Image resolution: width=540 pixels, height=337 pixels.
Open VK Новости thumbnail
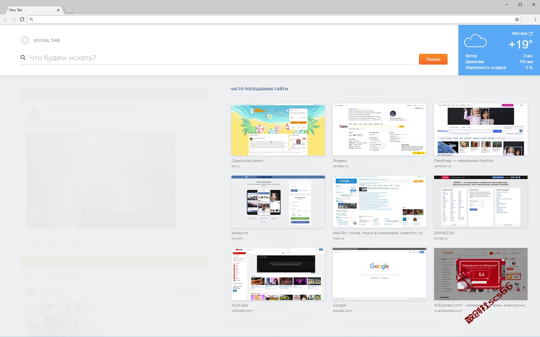278,202
